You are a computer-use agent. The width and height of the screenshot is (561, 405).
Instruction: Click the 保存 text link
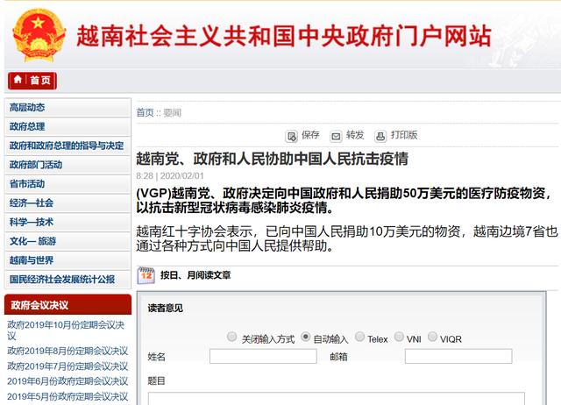point(310,135)
